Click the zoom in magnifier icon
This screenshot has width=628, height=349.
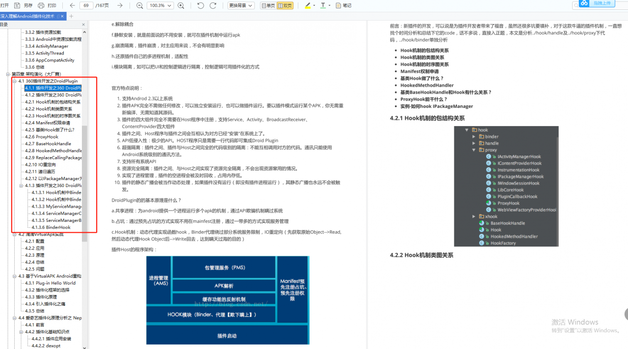pyautogui.click(x=181, y=5)
